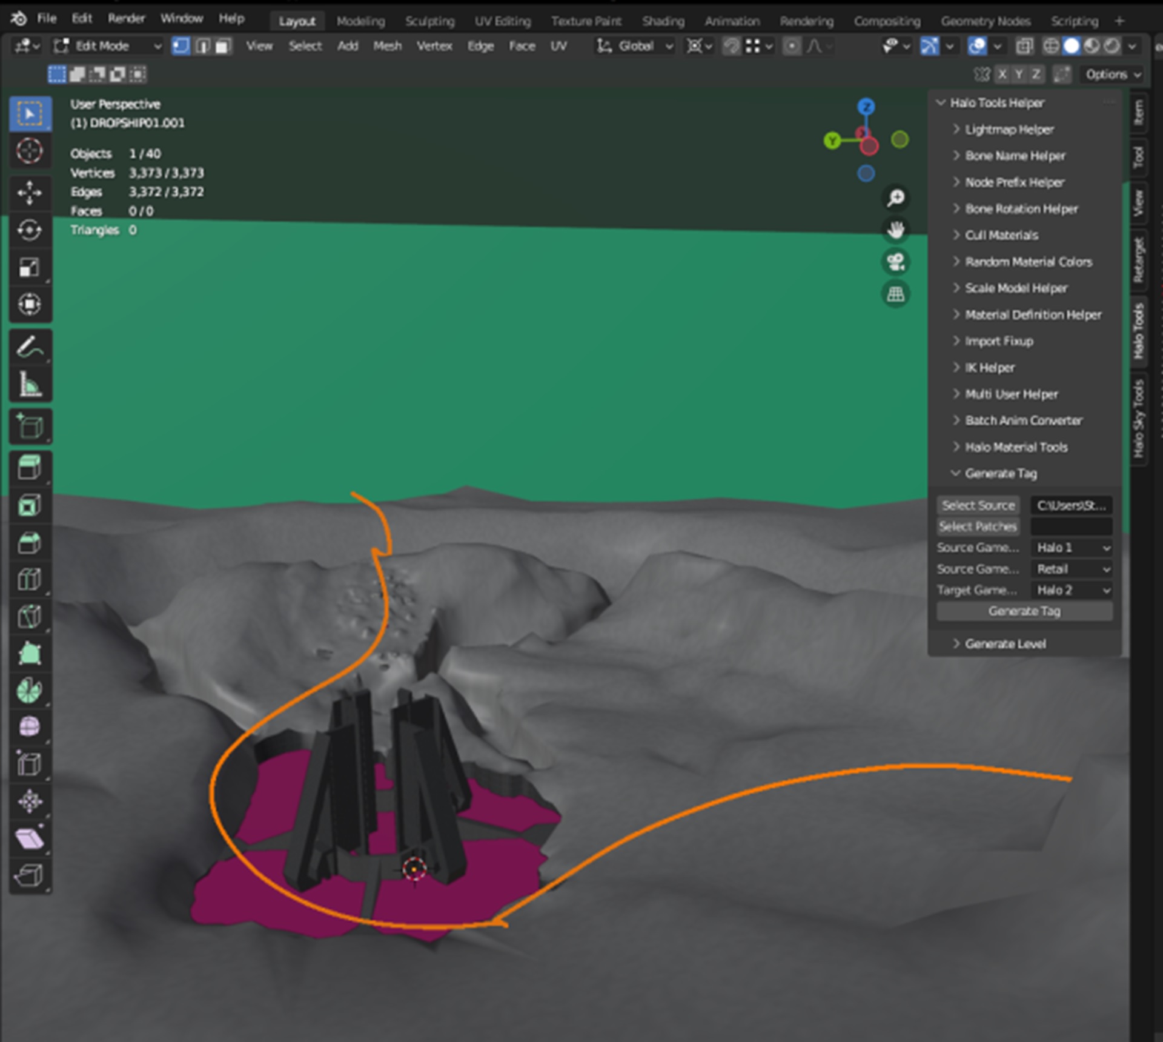Click the Select Source button
This screenshot has height=1042, width=1163.
[x=978, y=505]
